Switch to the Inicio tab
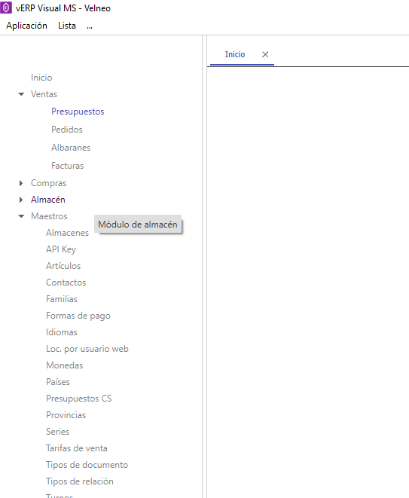The height and width of the screenshot is (498, 409). [x=235, y=55]
